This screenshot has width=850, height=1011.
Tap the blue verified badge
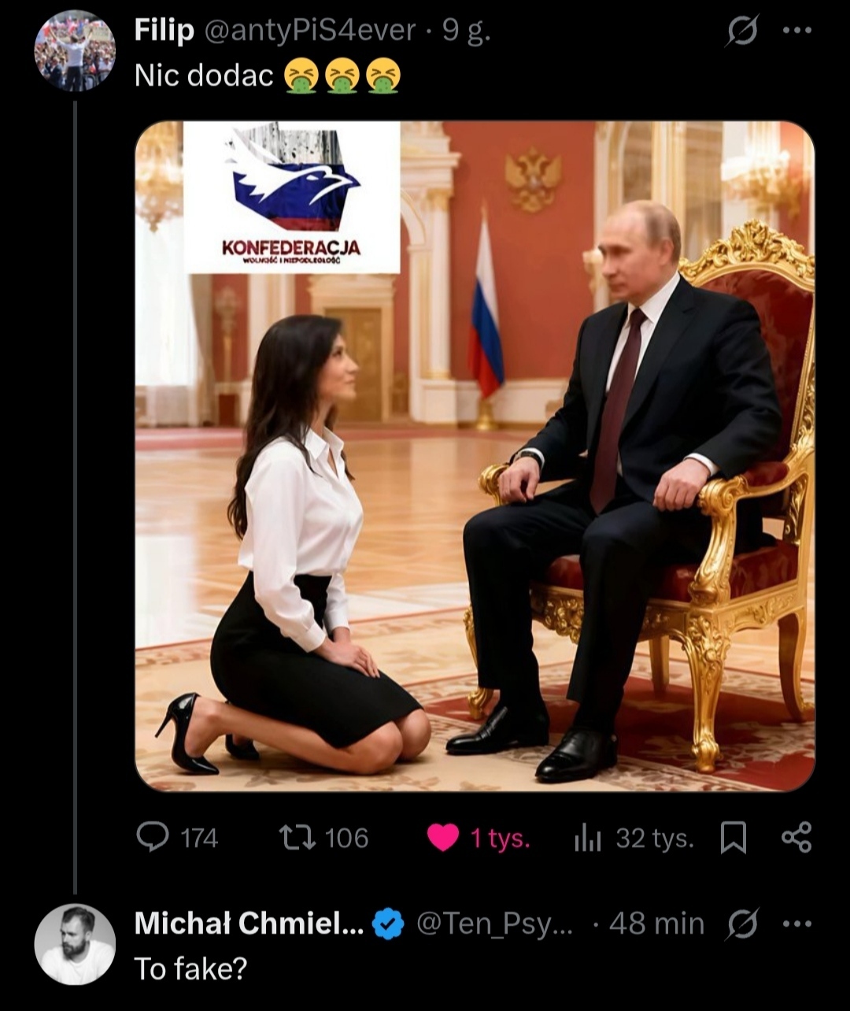(x=388, y=924)
